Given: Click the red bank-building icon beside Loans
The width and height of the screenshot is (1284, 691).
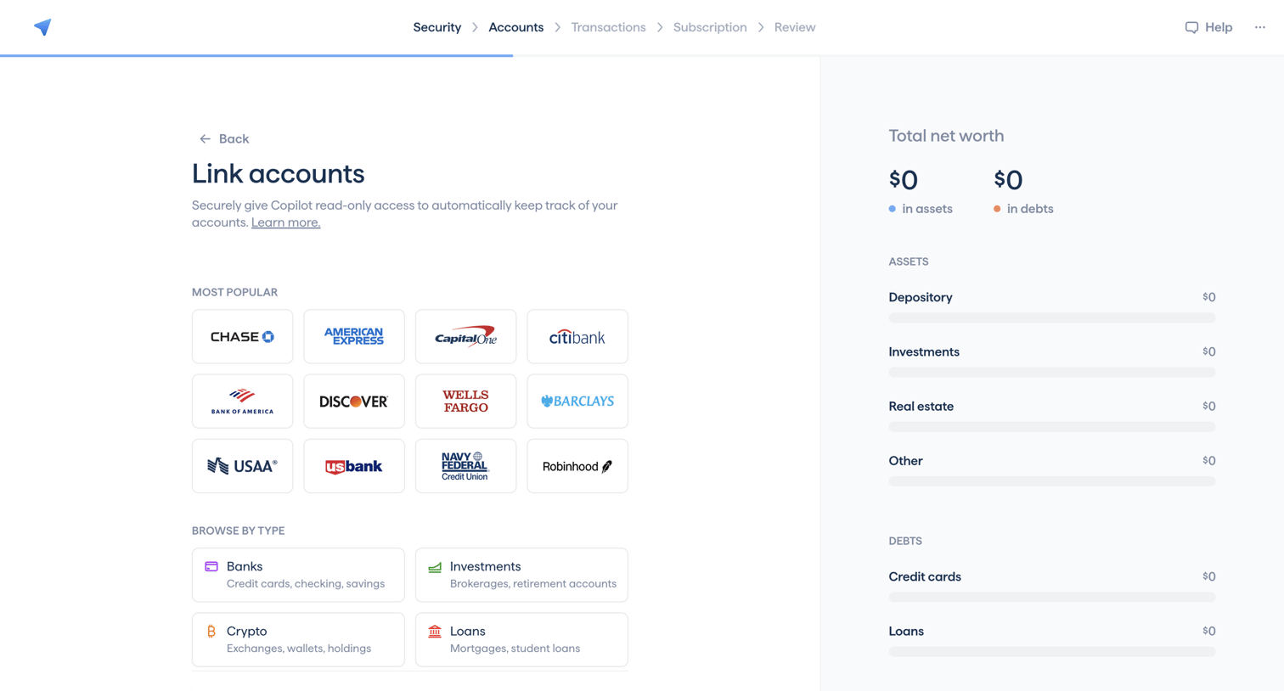Looking at the screenshot, I should [x=435, y=631].
